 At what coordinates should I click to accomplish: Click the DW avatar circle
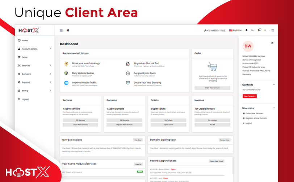(248, 46)
